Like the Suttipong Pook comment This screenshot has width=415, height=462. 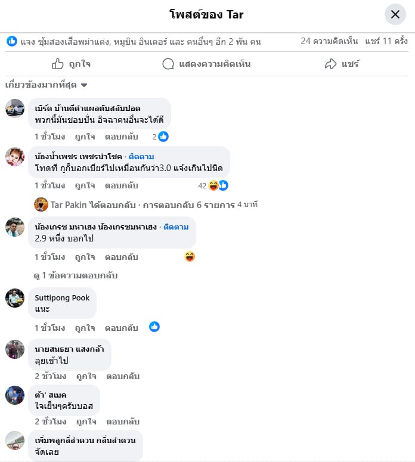[85, 328]
